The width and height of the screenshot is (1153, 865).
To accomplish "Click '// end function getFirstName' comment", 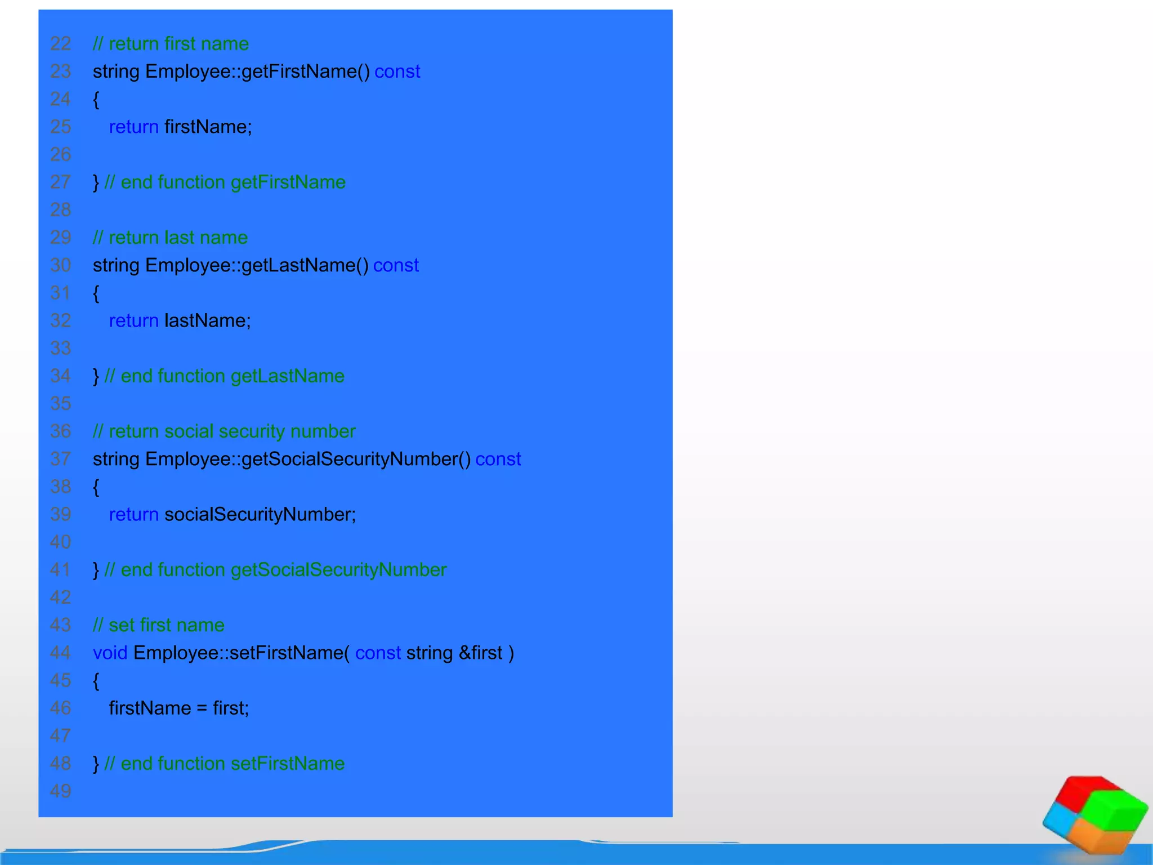I will pyautogui.click(x=225, y=182).
